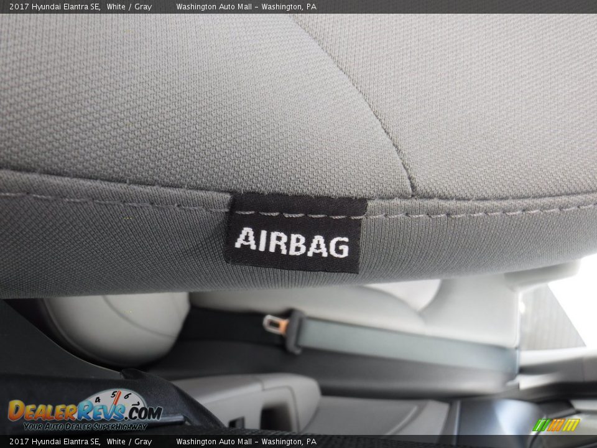597x448 pixels.
Task: Click the upper gray fabric seat panel
Action: pos(187,93)
